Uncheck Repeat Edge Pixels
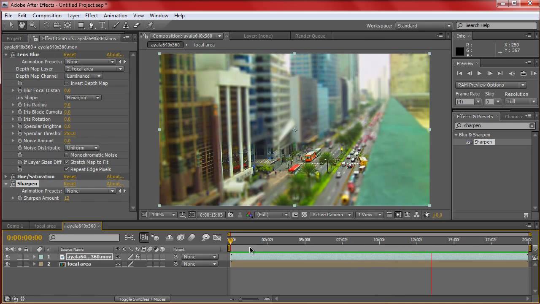Viewport: 540px width, 304px height. [66, 169]
